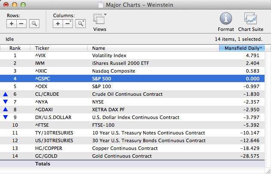Click the Rows search magnifier icon
The width and height of the screenshot is (271, 174).
pos(34,24)
